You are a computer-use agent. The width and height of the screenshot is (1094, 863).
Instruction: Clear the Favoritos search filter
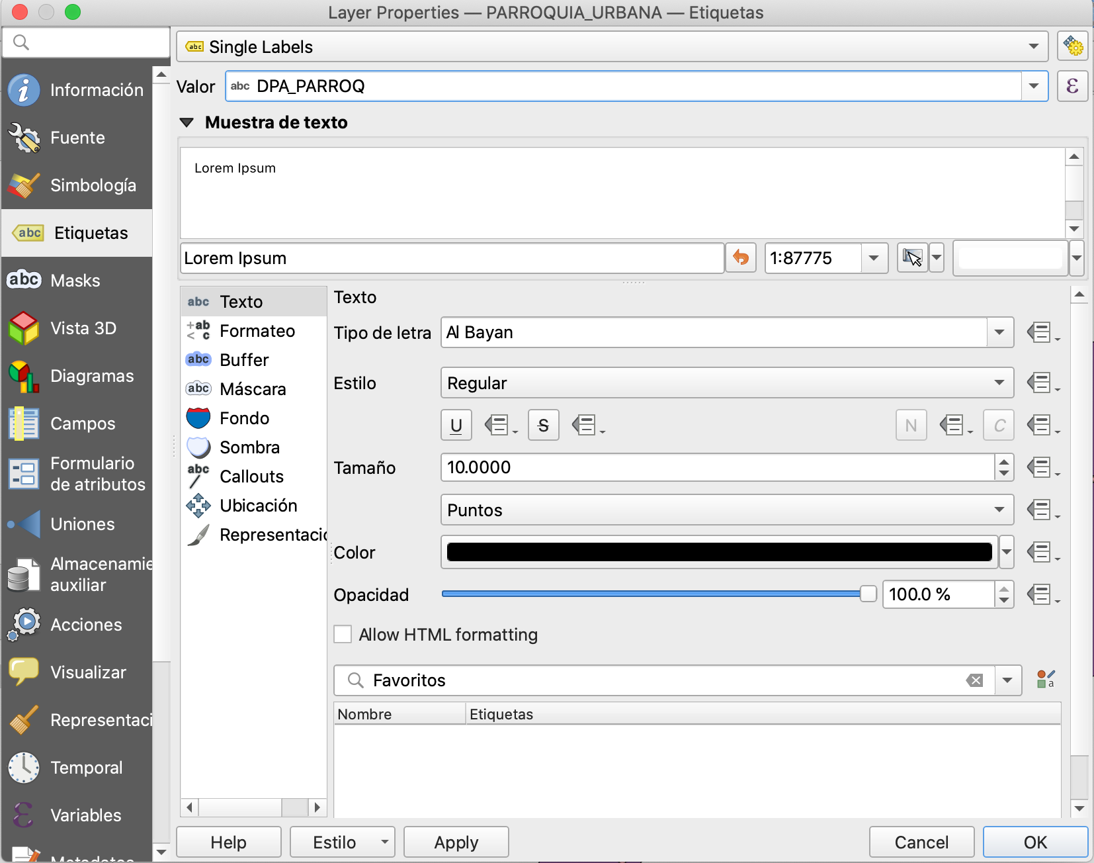pos(974,680)
